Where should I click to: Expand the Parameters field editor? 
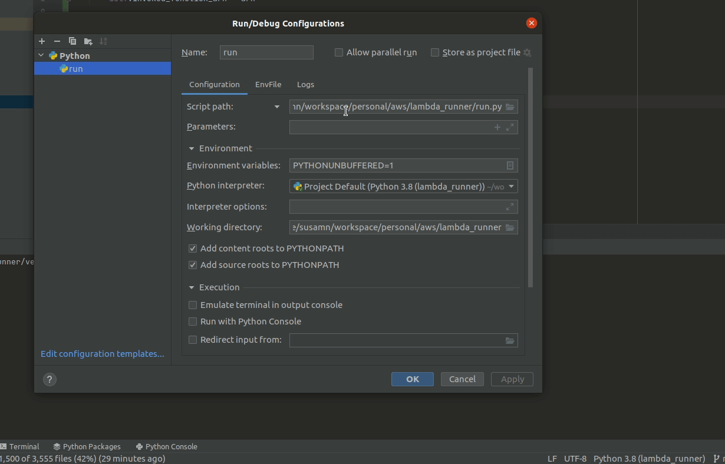coord(510,127)
